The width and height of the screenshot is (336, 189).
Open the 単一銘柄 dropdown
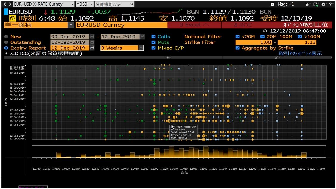71,25
